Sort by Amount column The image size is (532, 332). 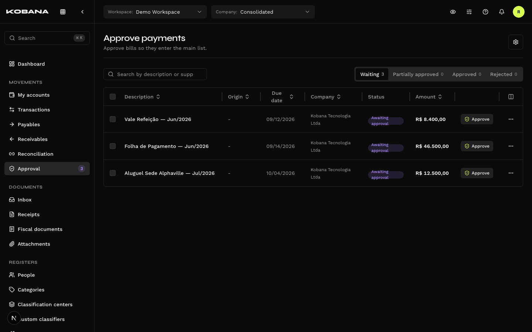(x=429, y=97)
